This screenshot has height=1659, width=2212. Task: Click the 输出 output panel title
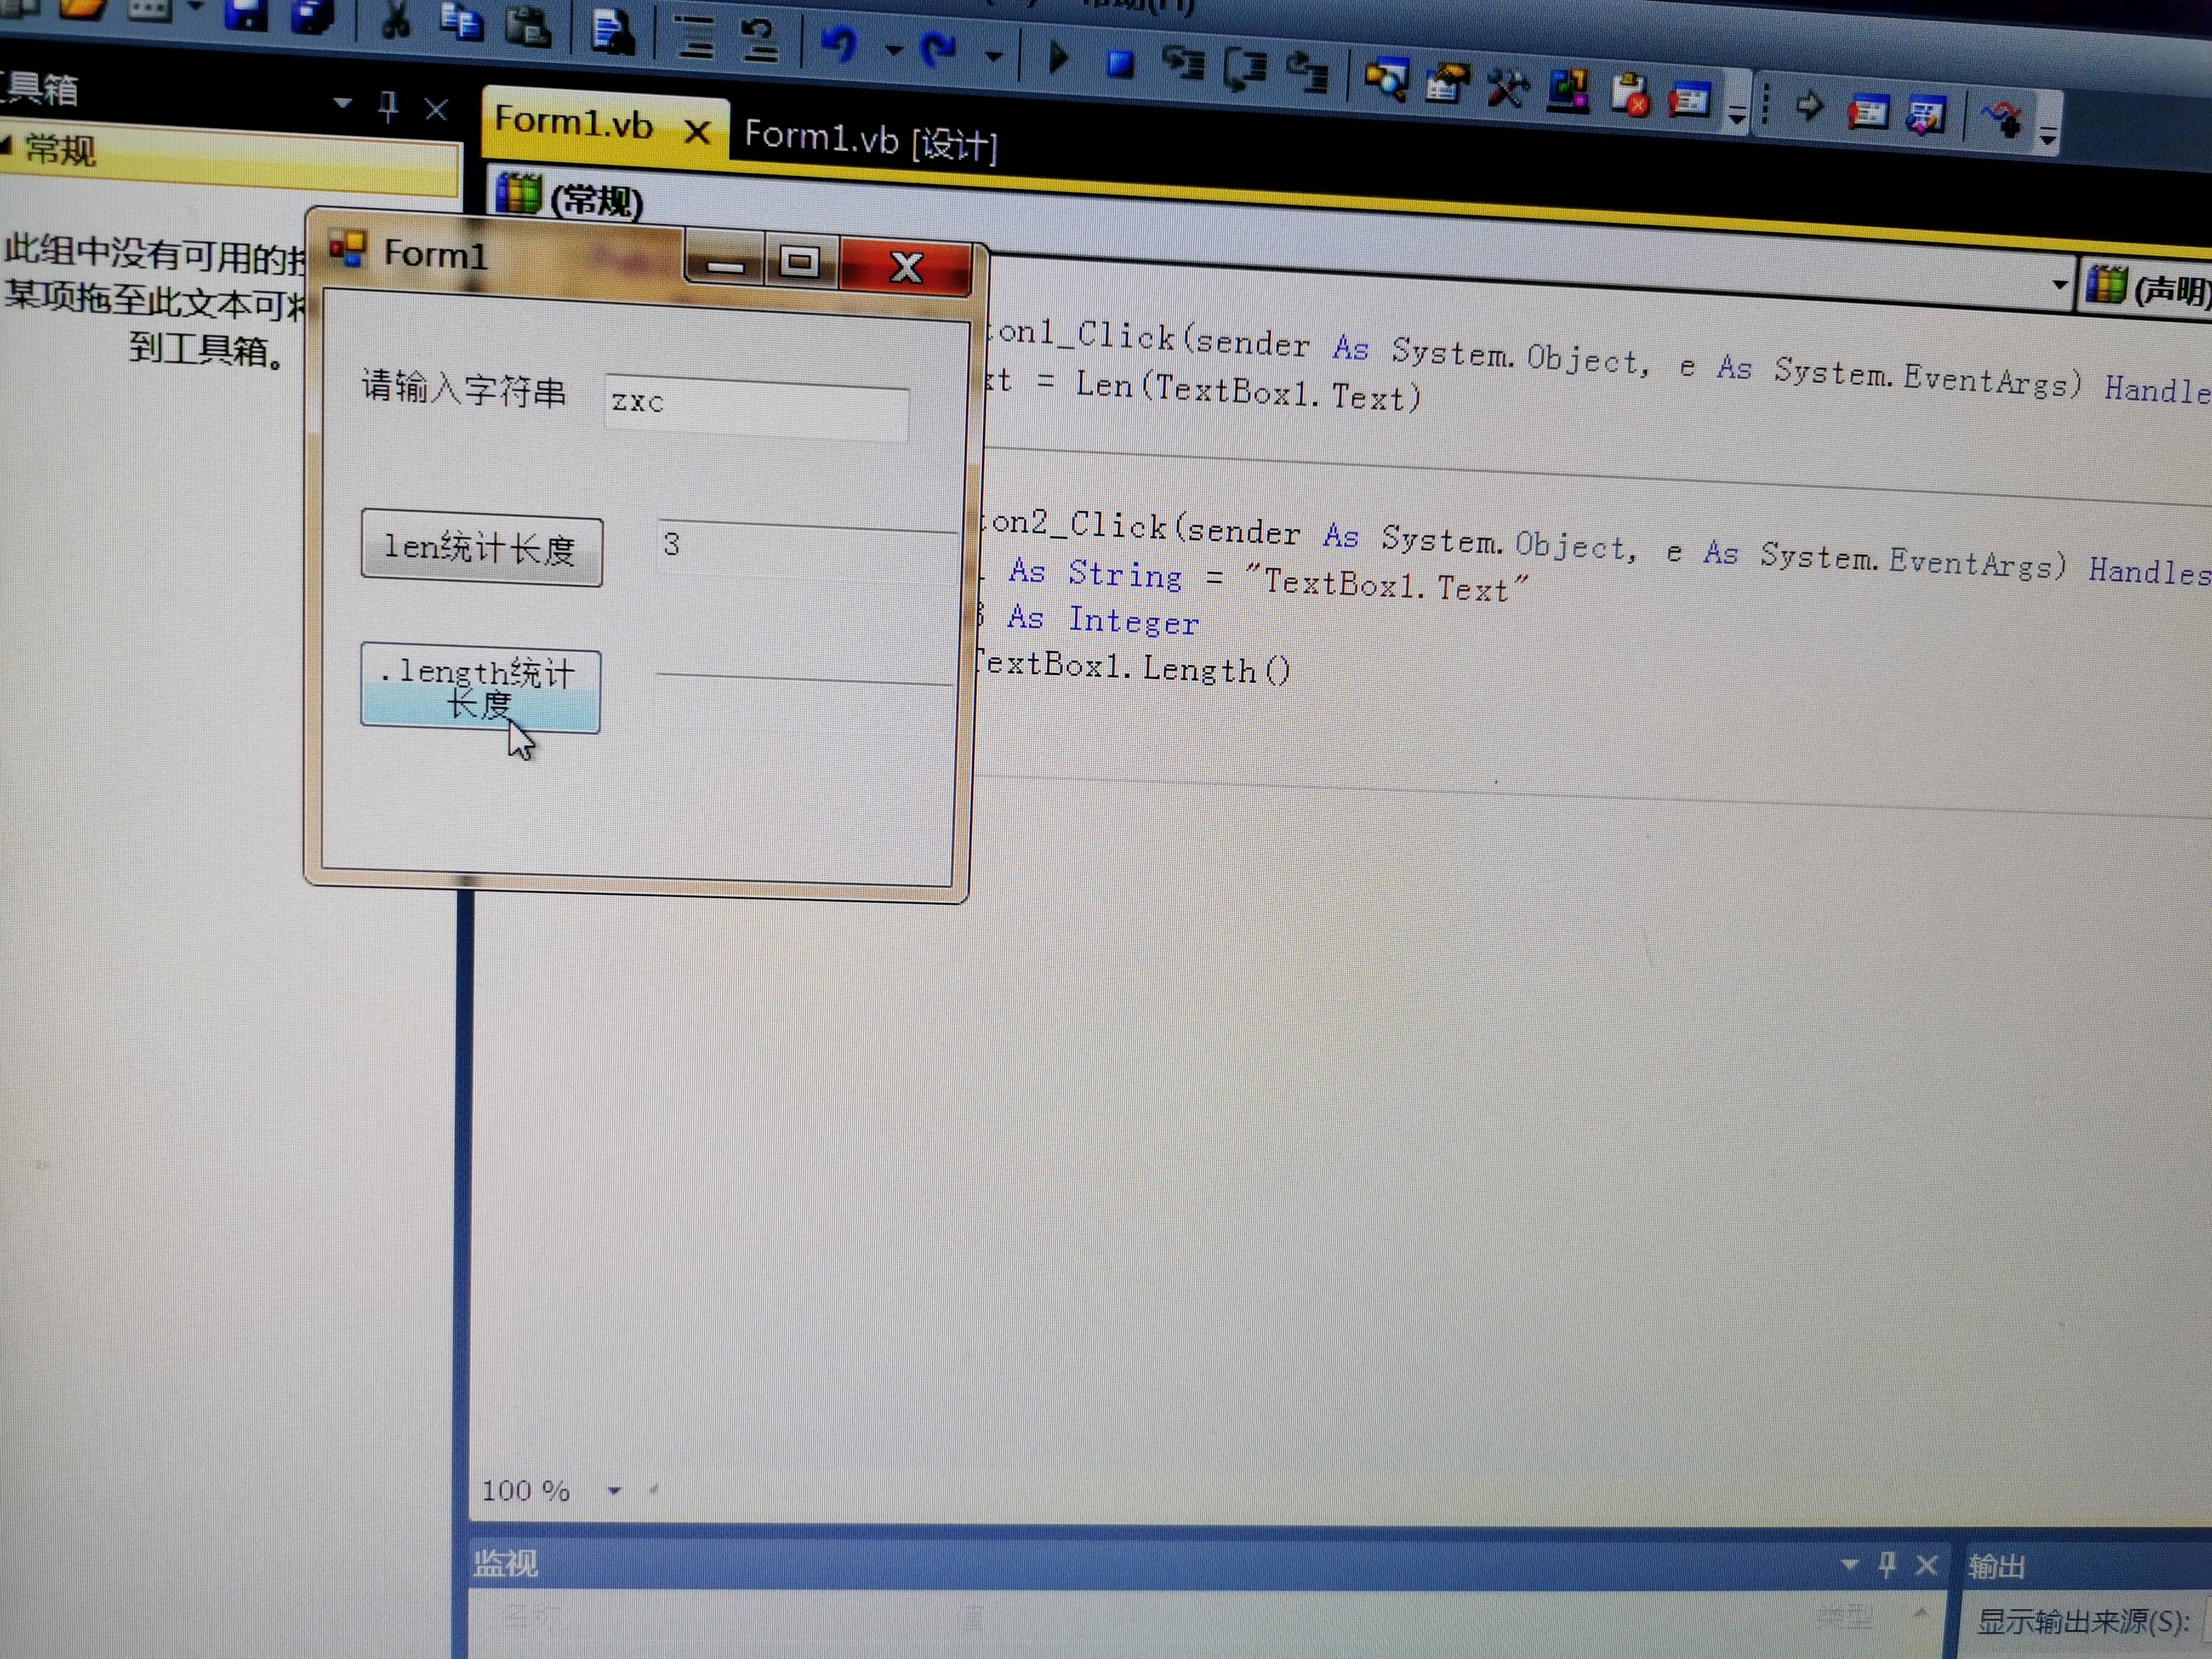[x=1996, y=1567]
